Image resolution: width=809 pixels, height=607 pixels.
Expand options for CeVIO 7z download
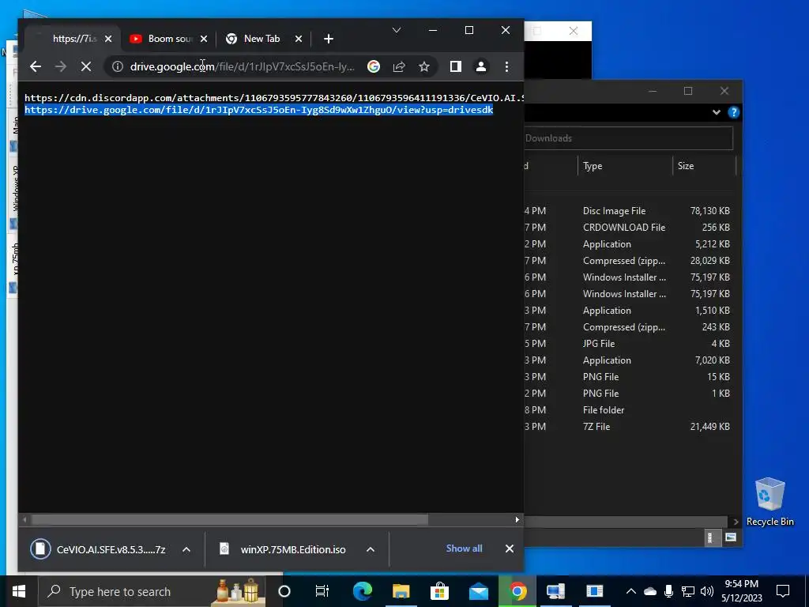click(x=186, y=550)
